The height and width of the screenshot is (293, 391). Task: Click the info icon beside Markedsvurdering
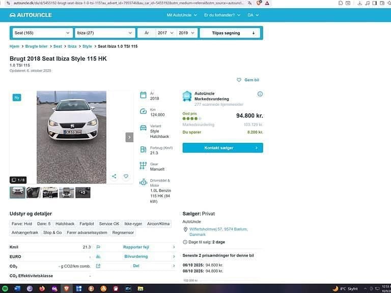pos(260,94)
